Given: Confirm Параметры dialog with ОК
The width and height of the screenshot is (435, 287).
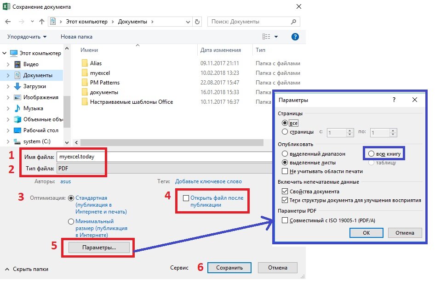Looking at the screenshot, I should pos(366,233).
